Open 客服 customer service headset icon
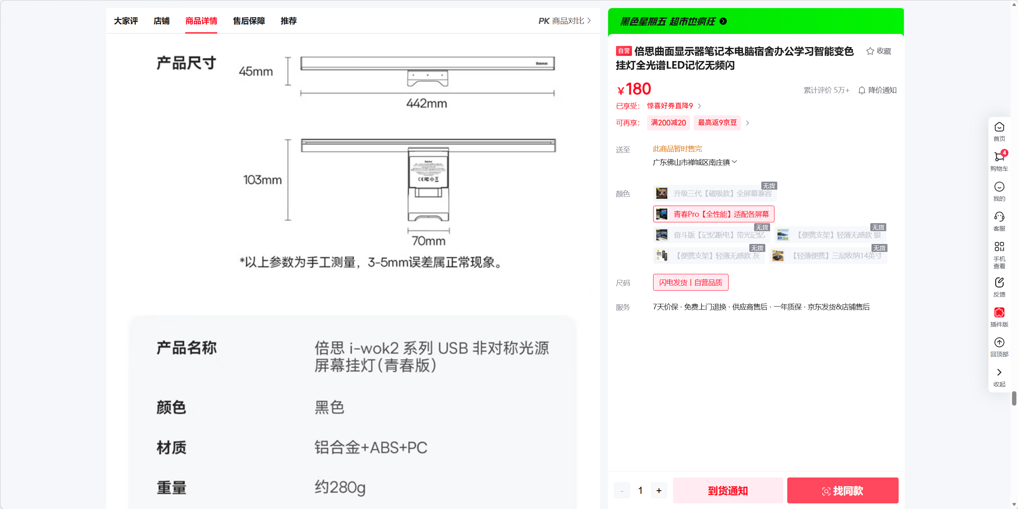 pyautogui.click(x=999, y=217)
